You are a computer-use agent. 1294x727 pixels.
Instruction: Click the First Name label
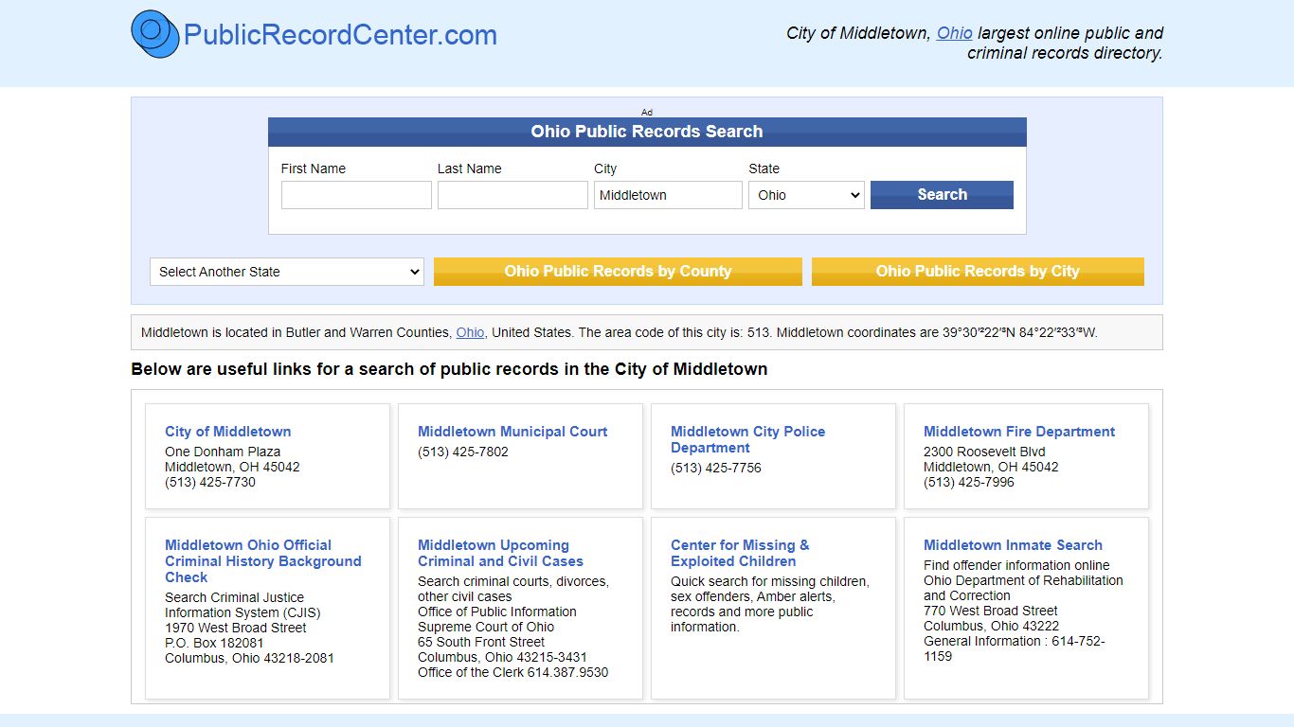coord(314,168)
